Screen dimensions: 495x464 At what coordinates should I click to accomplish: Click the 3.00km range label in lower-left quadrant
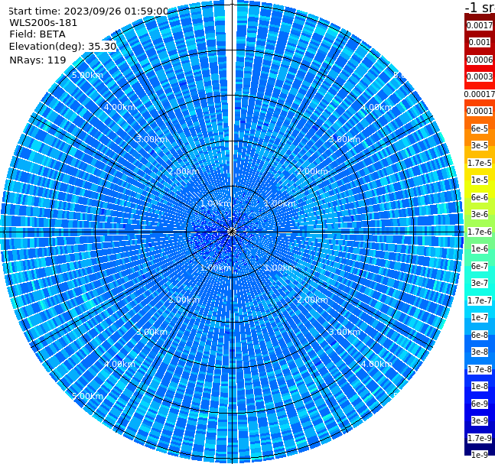[x=151, y=332]
